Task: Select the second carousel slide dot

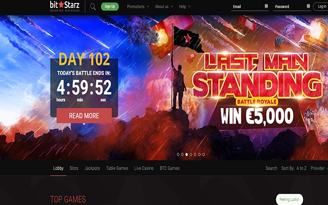Action: pos(182,154)
